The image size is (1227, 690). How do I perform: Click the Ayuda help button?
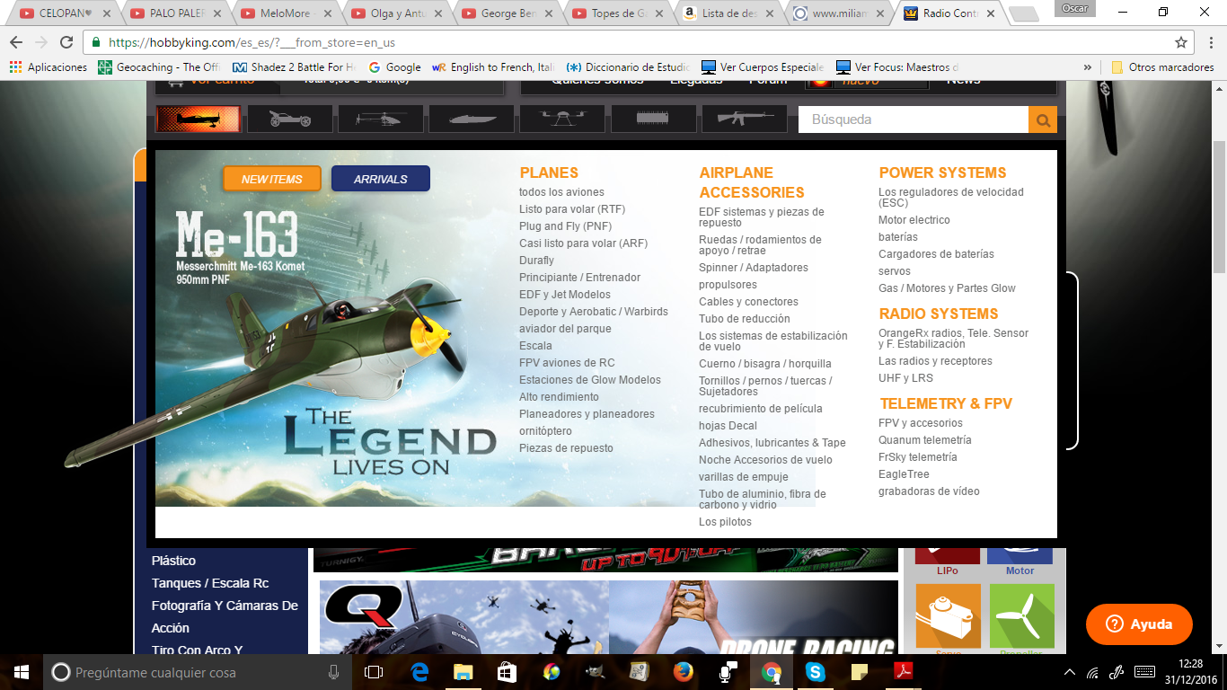click(x=1139, y=624)
